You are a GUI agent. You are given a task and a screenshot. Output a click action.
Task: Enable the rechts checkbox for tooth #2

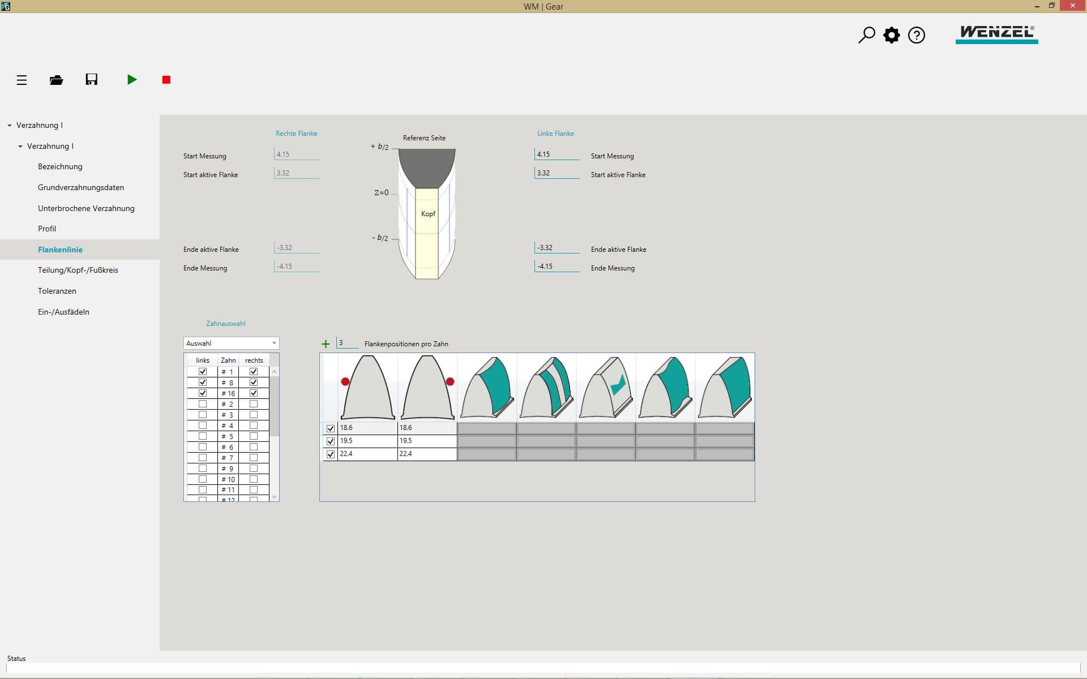[254, 404]
